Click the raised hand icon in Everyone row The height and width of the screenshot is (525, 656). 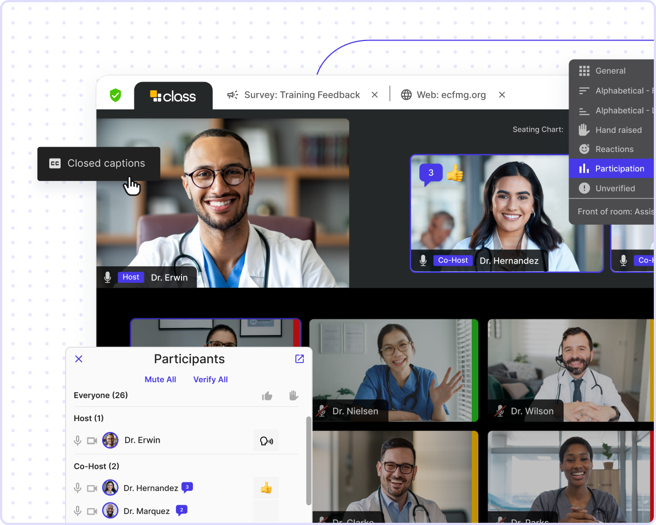point(294,395)
